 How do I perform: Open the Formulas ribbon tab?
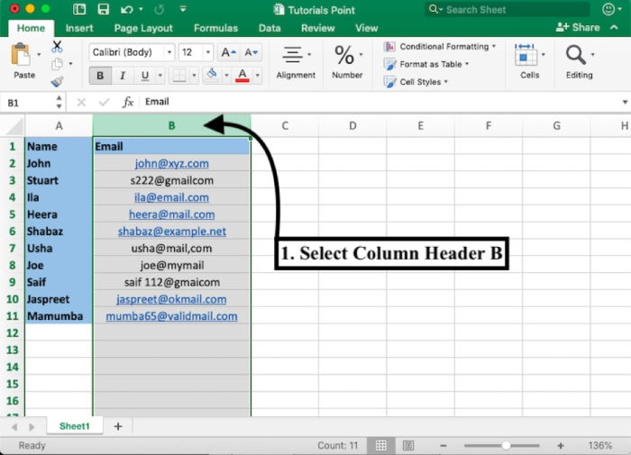[x=215, y=28]
